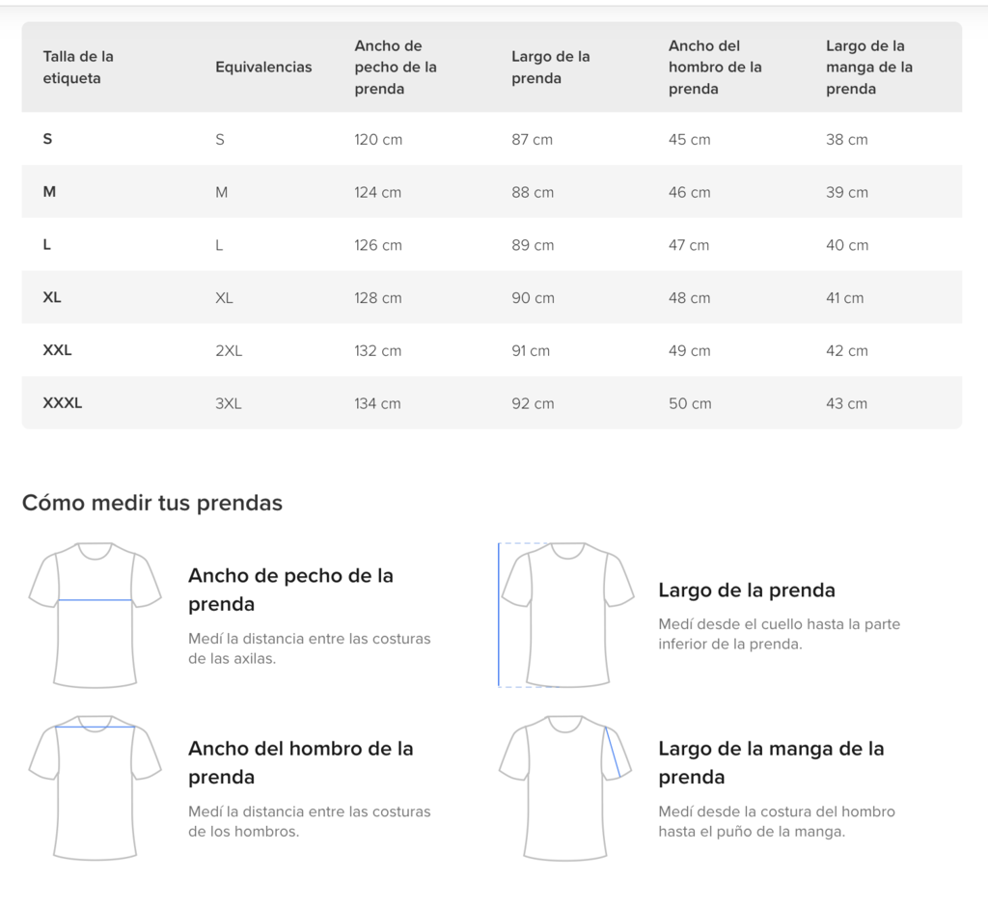Click 'Largo de la prenda' guide title
The image size is (988, 907).
[747, 590]
